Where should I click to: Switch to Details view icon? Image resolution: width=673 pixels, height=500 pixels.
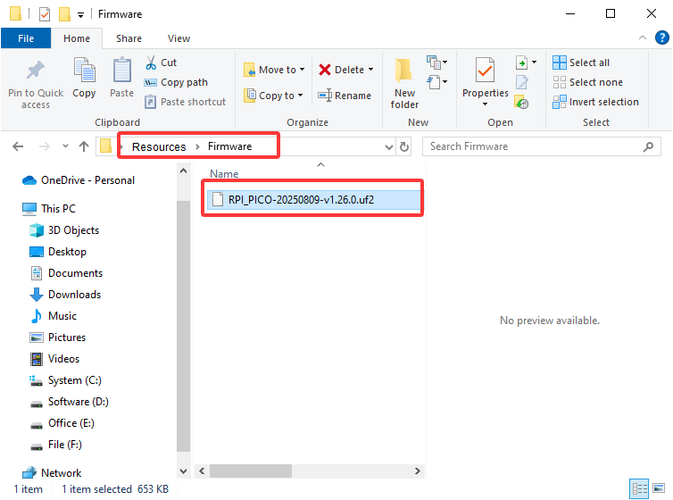[x=639, y=489]
